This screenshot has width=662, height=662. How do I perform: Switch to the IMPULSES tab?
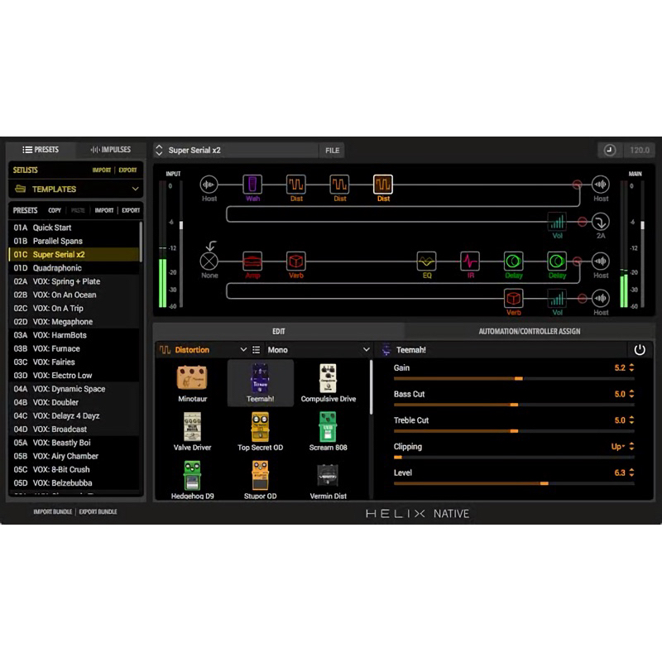point(111,150)
